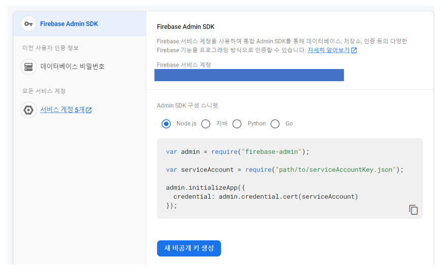This screenshot has height=273, width=444.
Task: Click external-link icon next to 서비스 계정 5개
Action: pos(88,110)
